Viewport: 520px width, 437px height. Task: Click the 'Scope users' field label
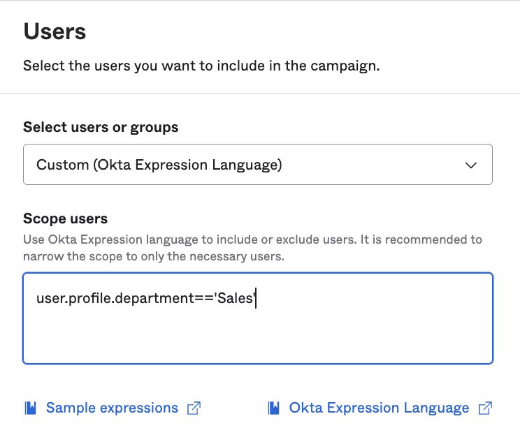(65, 218)
